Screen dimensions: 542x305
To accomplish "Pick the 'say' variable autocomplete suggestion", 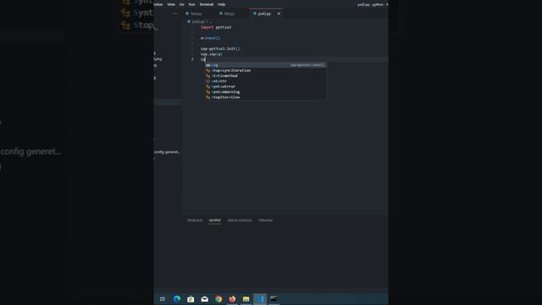I will (x=265, y=65).
